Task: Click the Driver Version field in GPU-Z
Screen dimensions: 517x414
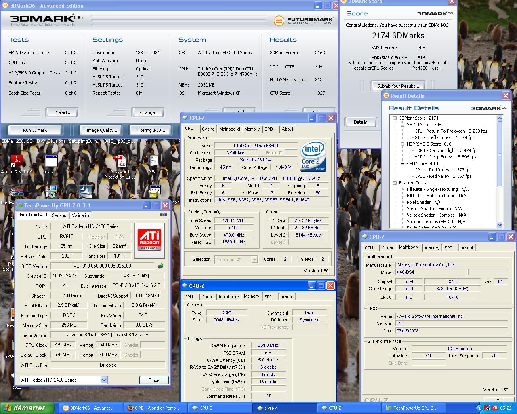Action: 108,335
